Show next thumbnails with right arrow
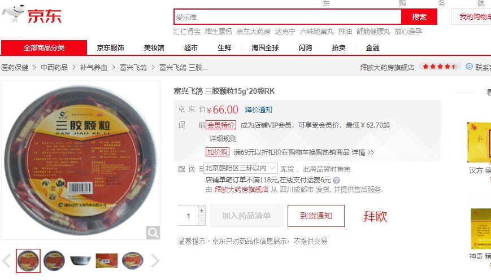 pyautogui.click(x=155, y=261)
